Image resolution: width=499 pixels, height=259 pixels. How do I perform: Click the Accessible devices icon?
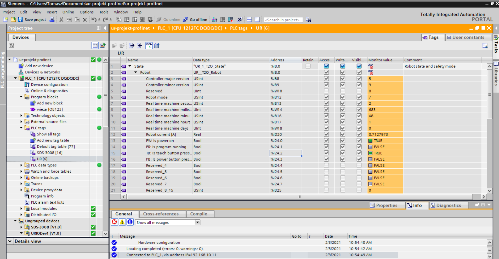214,20
